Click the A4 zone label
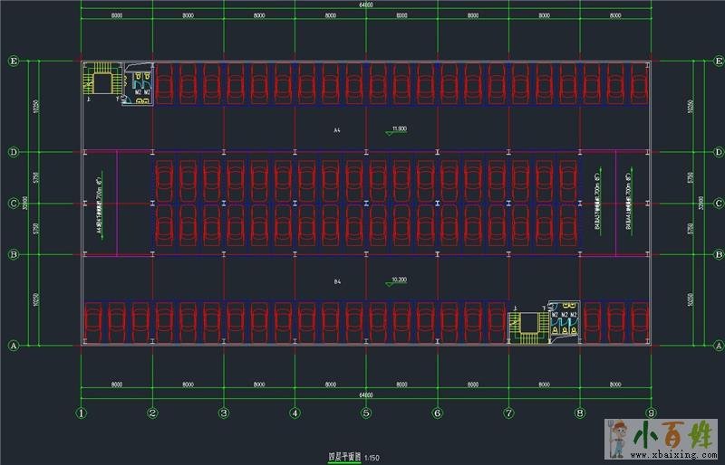Screen dimensions: 725x465 [336, 131]
